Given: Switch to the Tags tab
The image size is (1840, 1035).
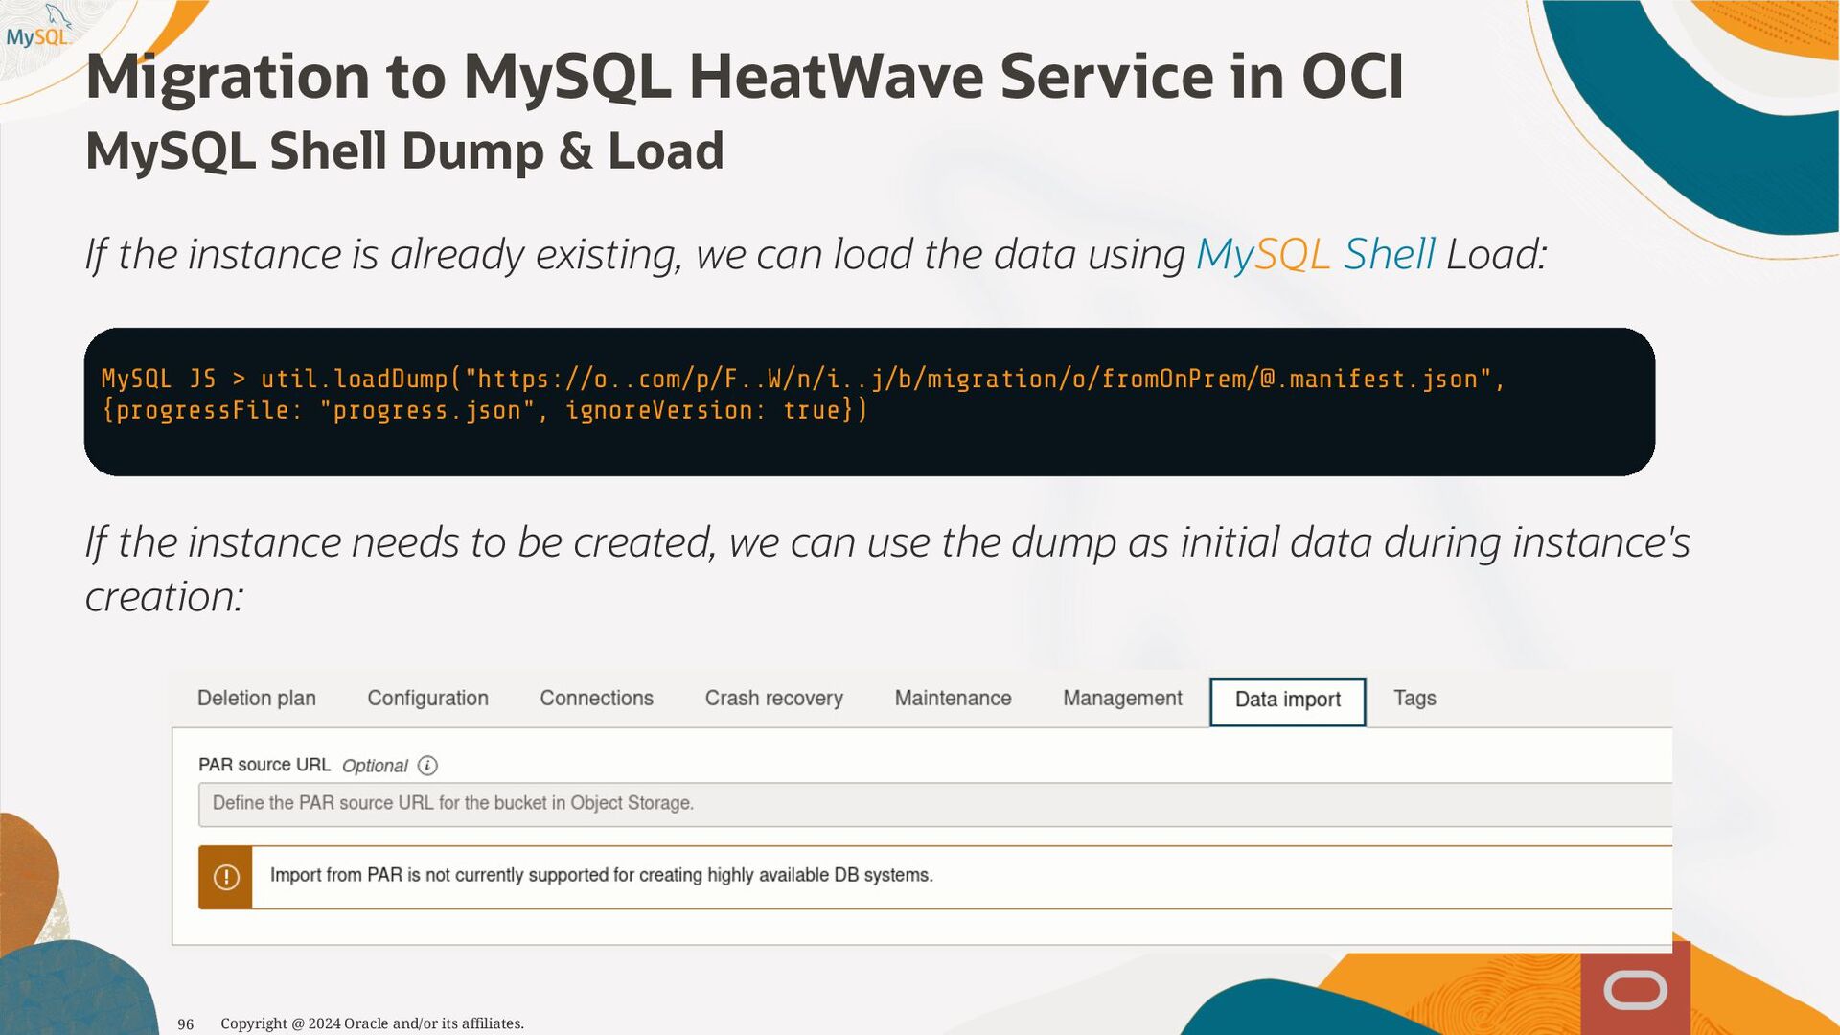Looking at the screenshot, I should [1414, 699].
